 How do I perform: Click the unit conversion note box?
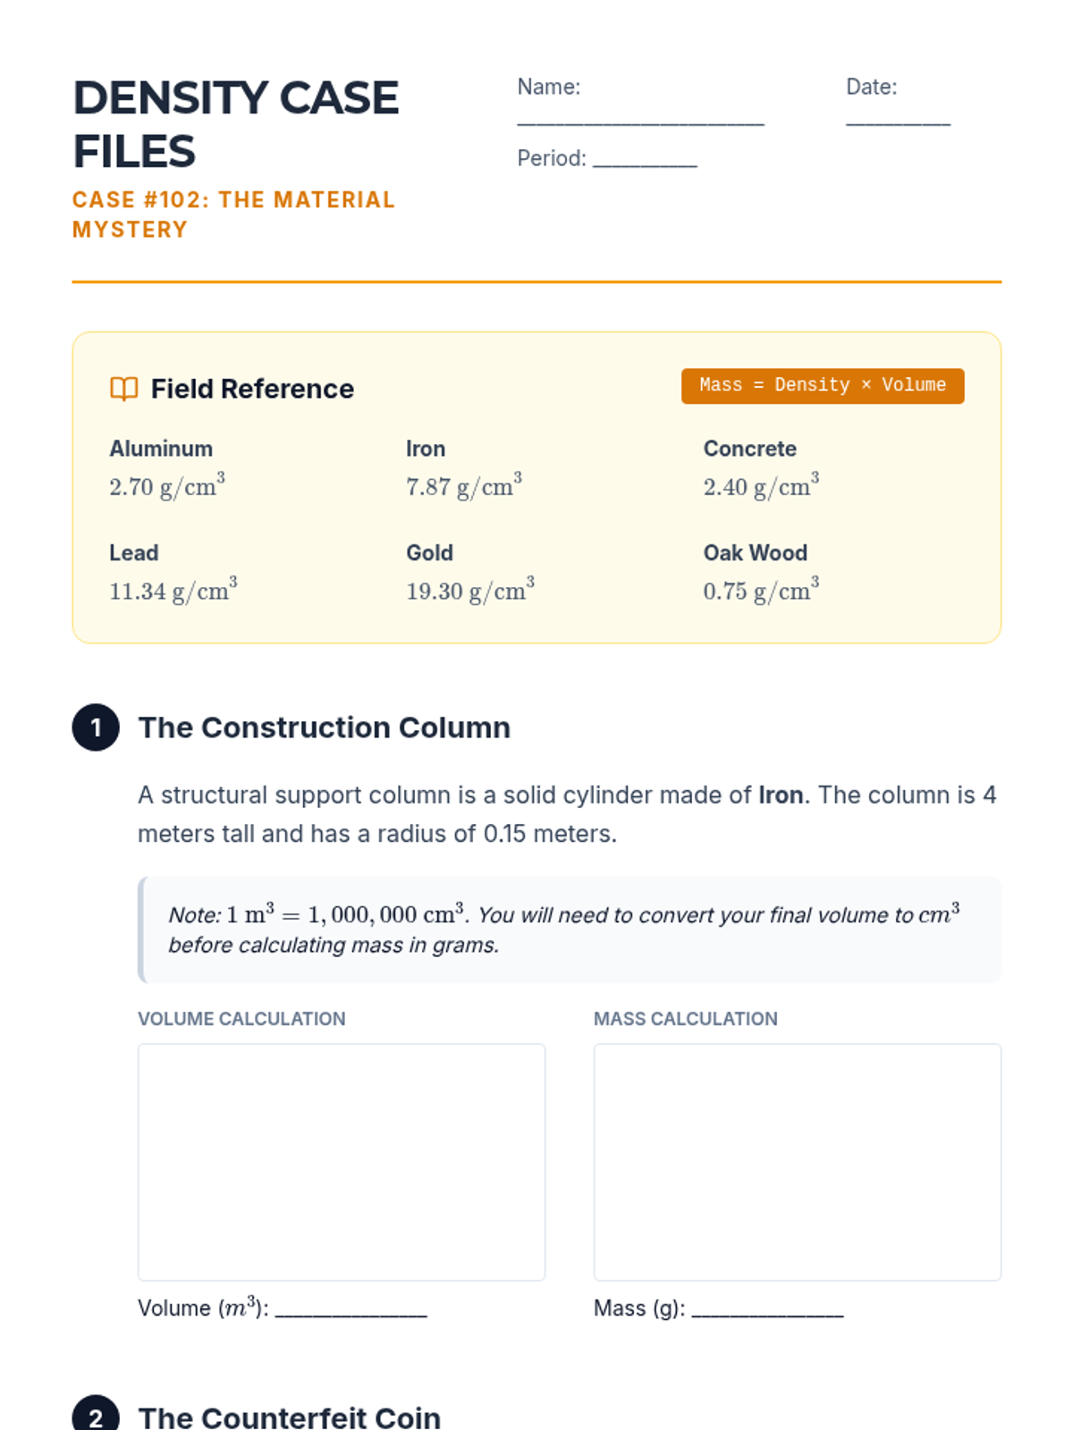coord(570,929)
